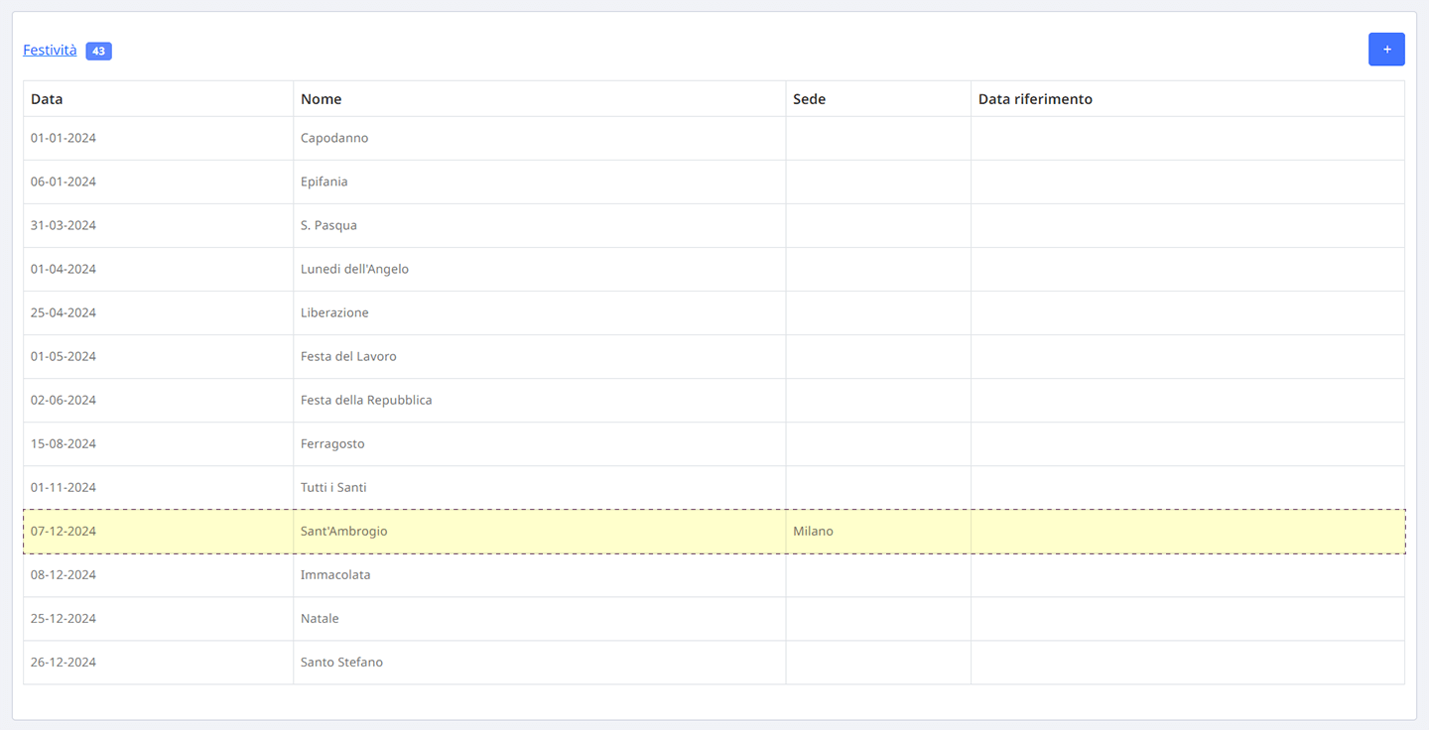Screen dimensions: 1429x730
Task: Select date 31-03-2024
Action: (x=64, y=225)
